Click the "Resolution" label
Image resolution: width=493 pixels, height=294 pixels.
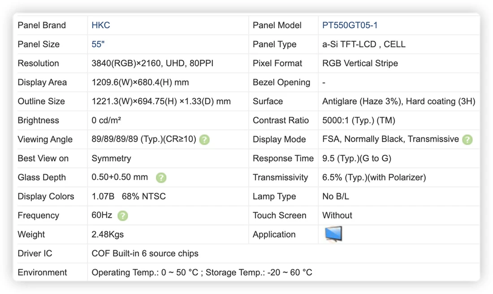38,64
